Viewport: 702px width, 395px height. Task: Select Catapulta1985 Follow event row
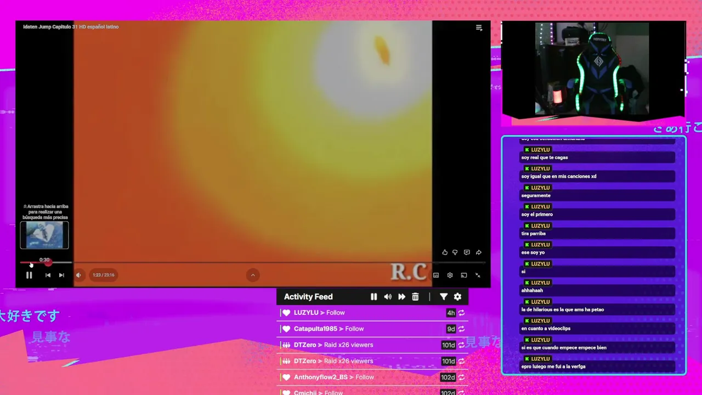373,329
